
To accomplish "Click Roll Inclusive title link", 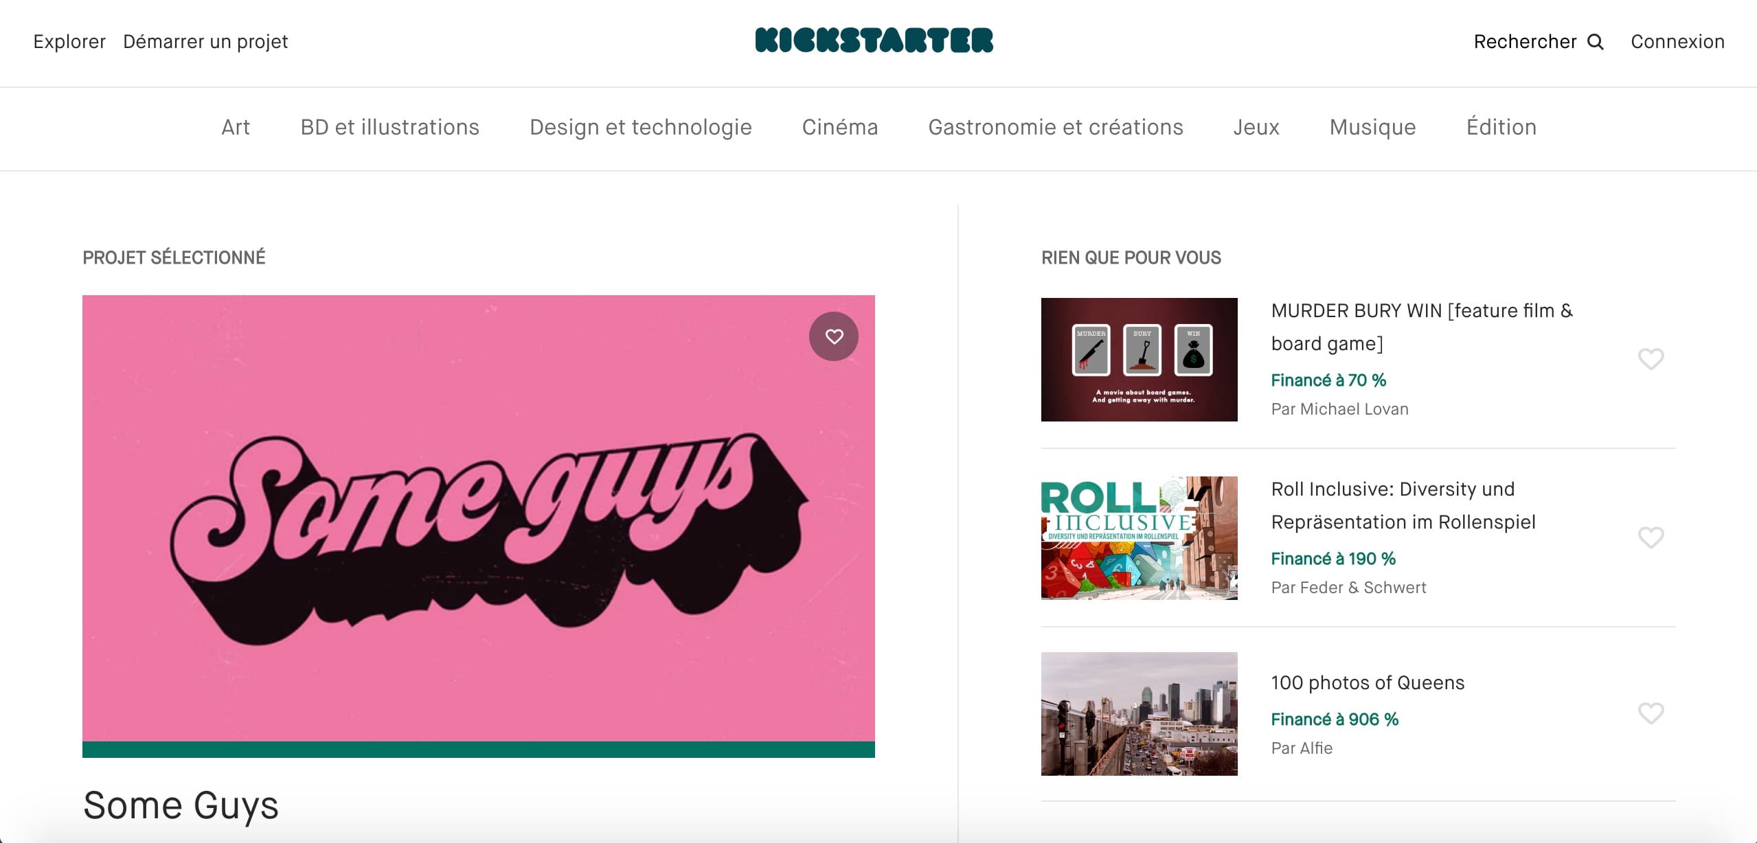I will 1403,505.
